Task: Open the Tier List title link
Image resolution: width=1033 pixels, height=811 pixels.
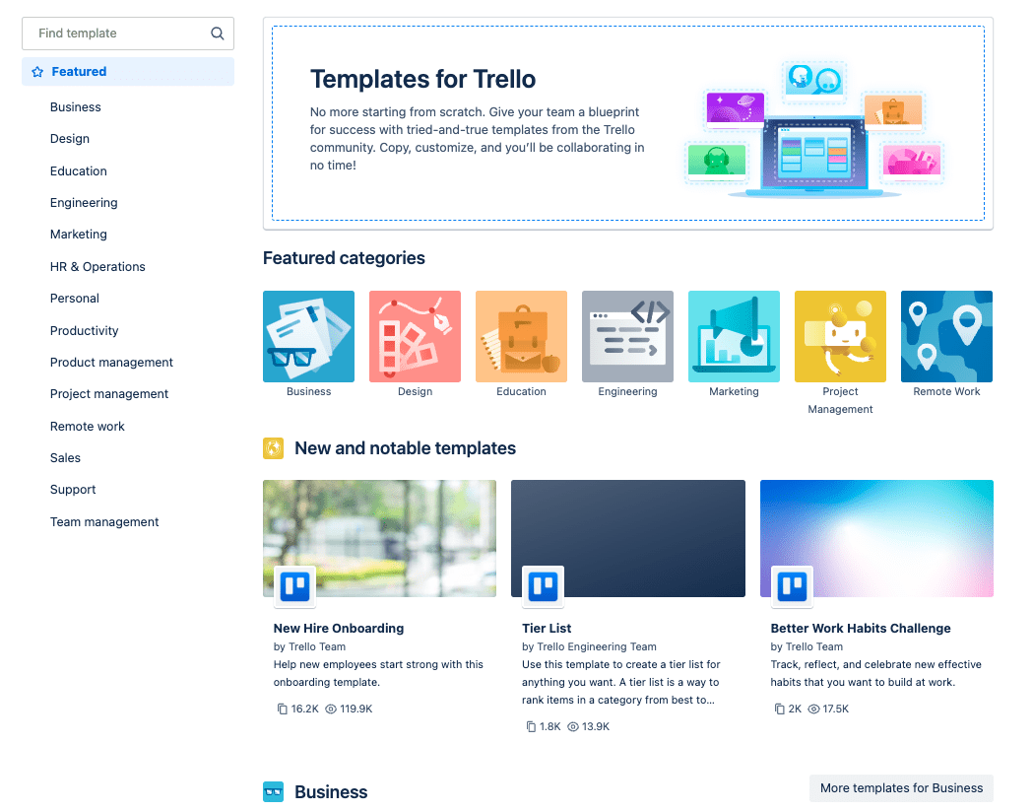Action: click(547, 629)
